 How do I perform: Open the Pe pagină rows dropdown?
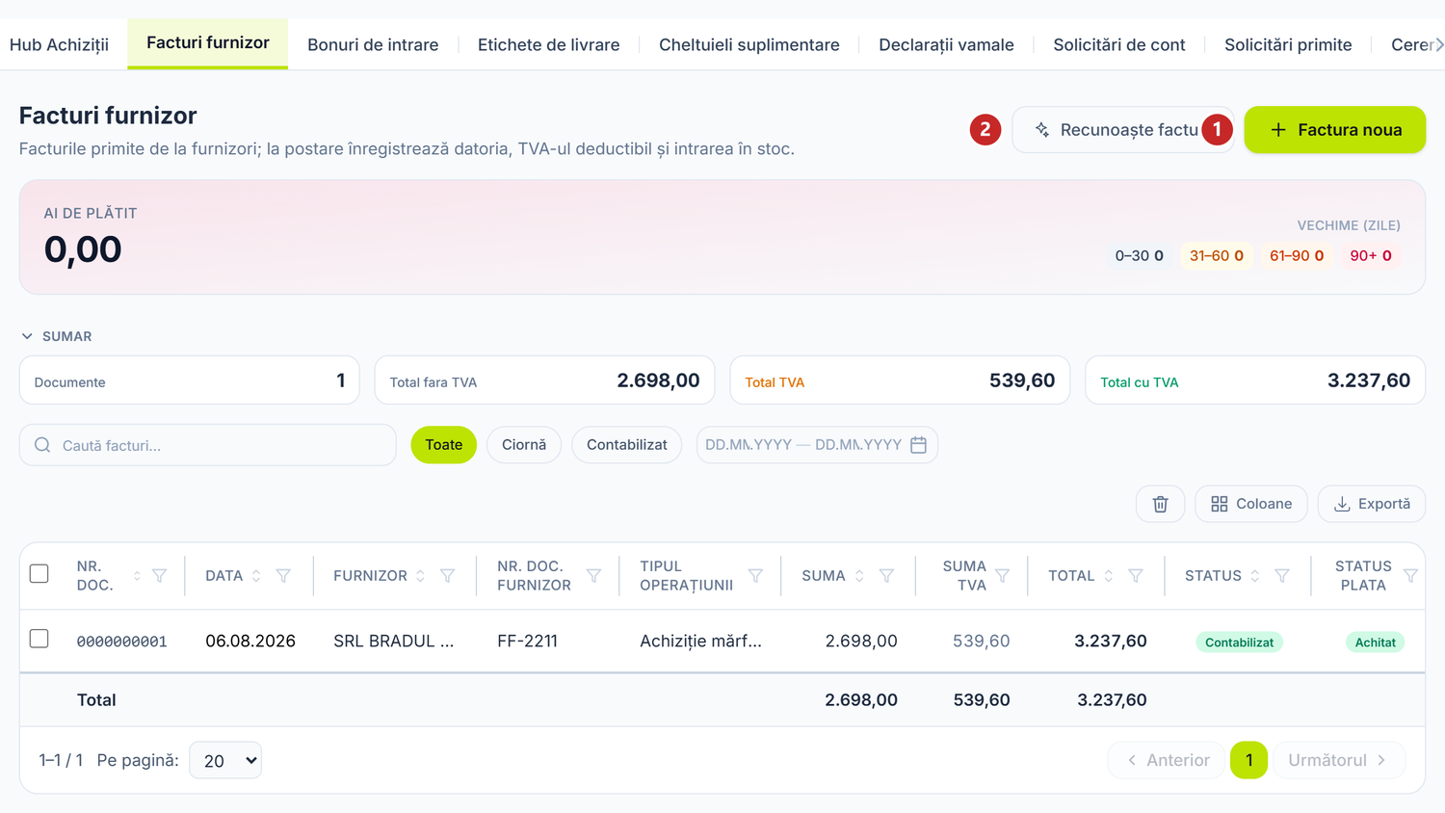click(225, 760)
